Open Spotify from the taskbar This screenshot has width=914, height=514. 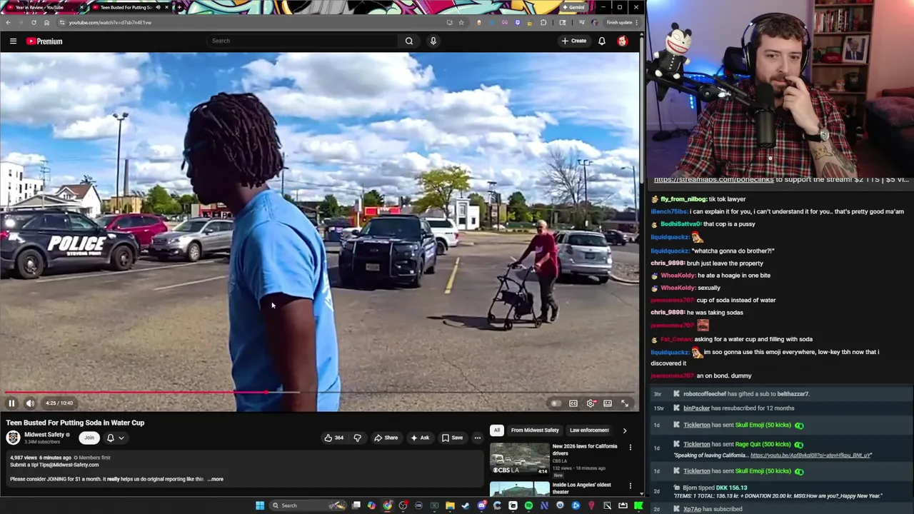tap(528, 505)
